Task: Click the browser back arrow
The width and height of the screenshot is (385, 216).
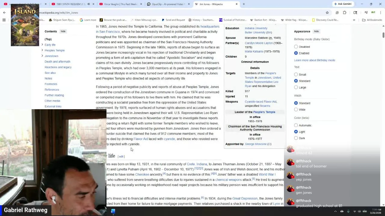Action: (4, 13)
